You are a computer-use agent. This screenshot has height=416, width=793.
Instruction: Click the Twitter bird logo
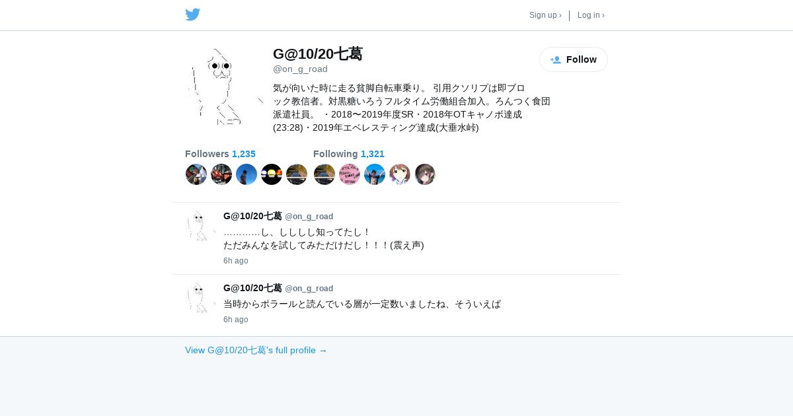tap(192, 15)
